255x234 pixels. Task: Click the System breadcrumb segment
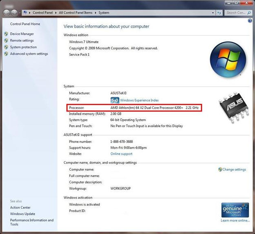click(x=104, y=13)
